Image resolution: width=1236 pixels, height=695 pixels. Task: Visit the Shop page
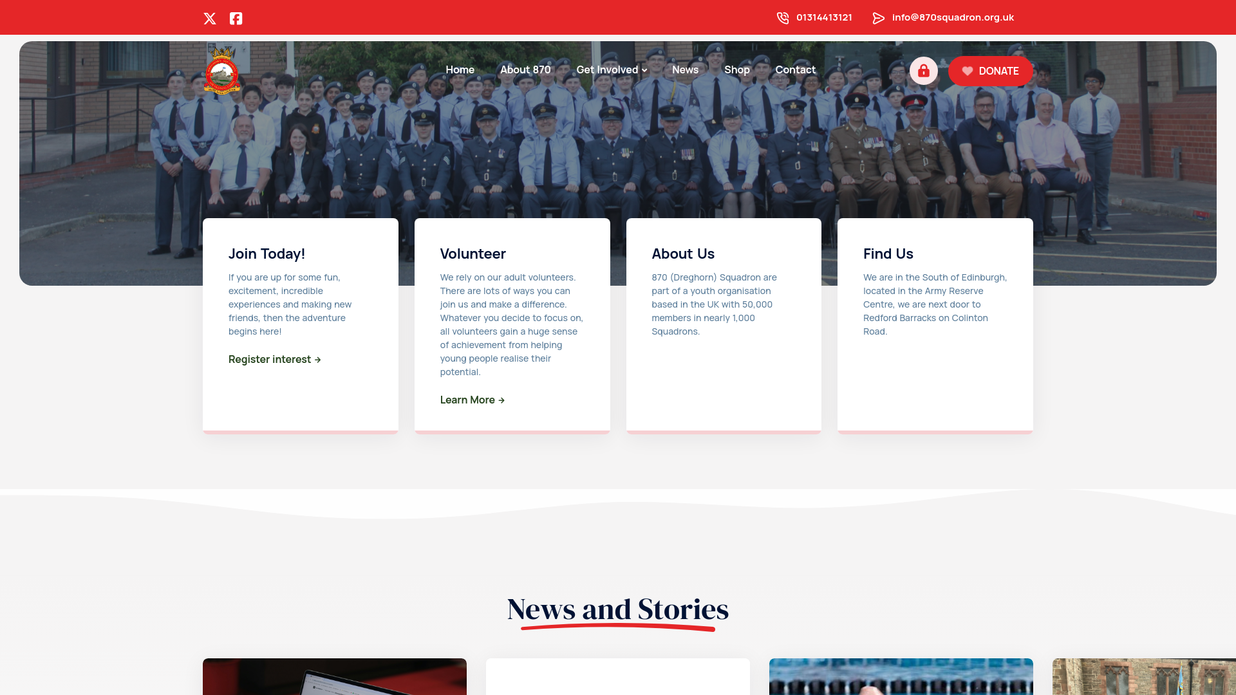(736, 69)
